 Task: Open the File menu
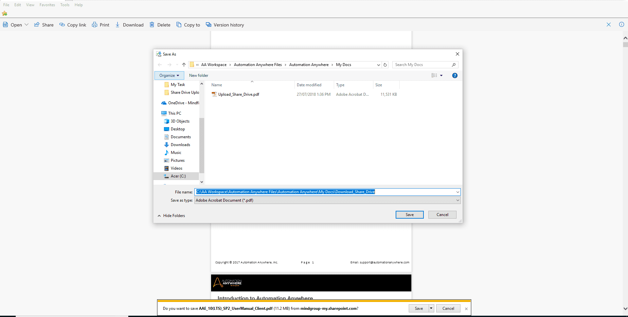pyautogui.click(x=6, y=5)
